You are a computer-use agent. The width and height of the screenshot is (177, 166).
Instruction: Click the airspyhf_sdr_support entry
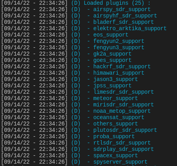(125, 16)
